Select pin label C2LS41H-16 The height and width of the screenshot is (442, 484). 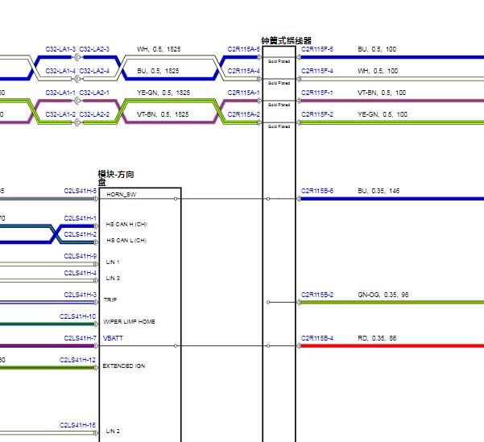click(78, 425)
